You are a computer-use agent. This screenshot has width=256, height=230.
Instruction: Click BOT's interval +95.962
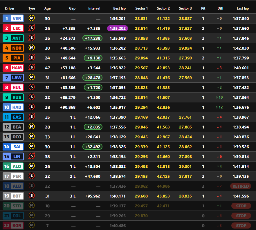click(x=93, y=196)
